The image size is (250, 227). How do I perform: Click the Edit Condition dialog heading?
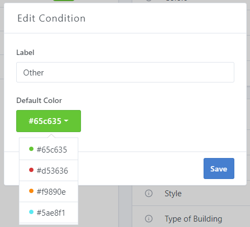51,18
